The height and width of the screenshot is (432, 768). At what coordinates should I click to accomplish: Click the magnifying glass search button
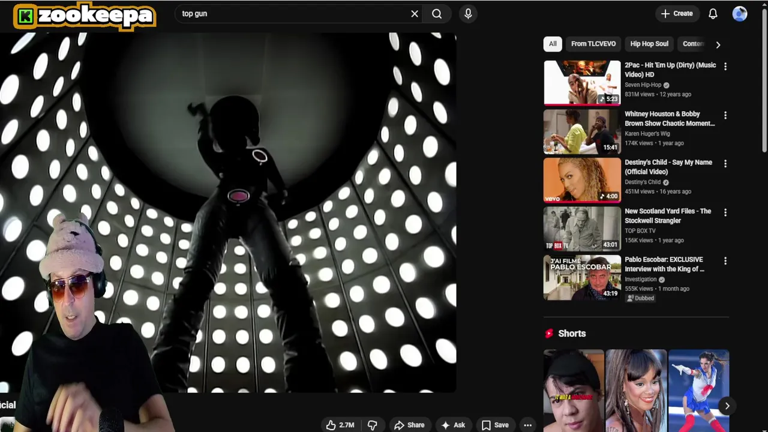pos(437,13)
